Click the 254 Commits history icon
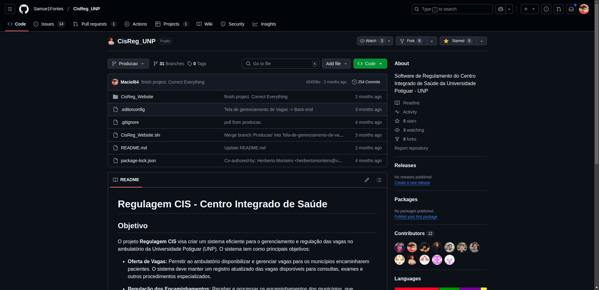 pos(354,82)
